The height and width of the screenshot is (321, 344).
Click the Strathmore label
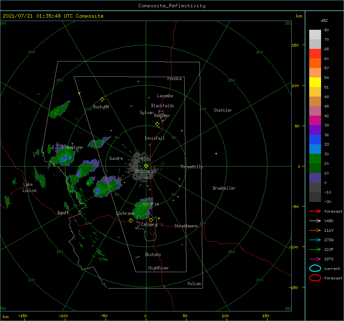click(186, 226)
